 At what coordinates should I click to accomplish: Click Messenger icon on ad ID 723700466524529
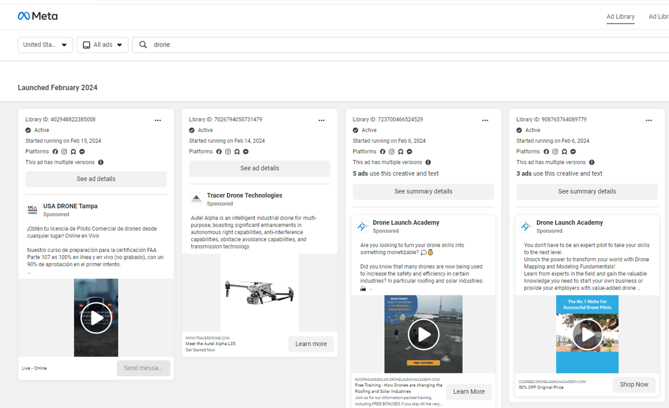(409, 152)
